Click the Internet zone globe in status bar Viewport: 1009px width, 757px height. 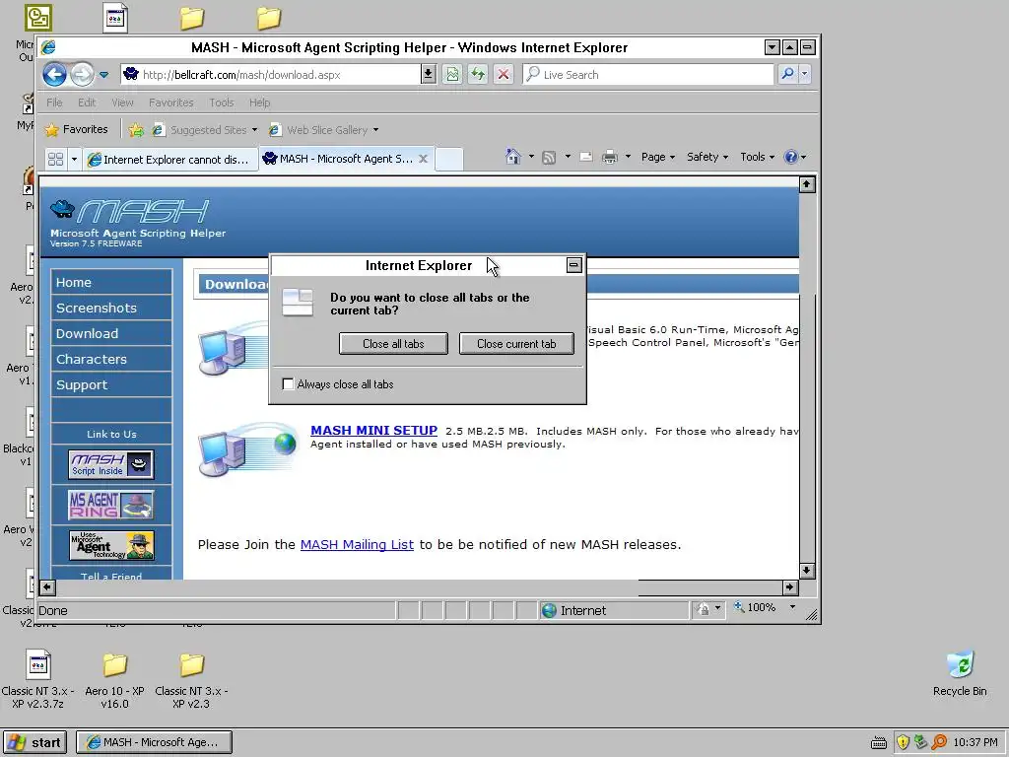(549, 610)
